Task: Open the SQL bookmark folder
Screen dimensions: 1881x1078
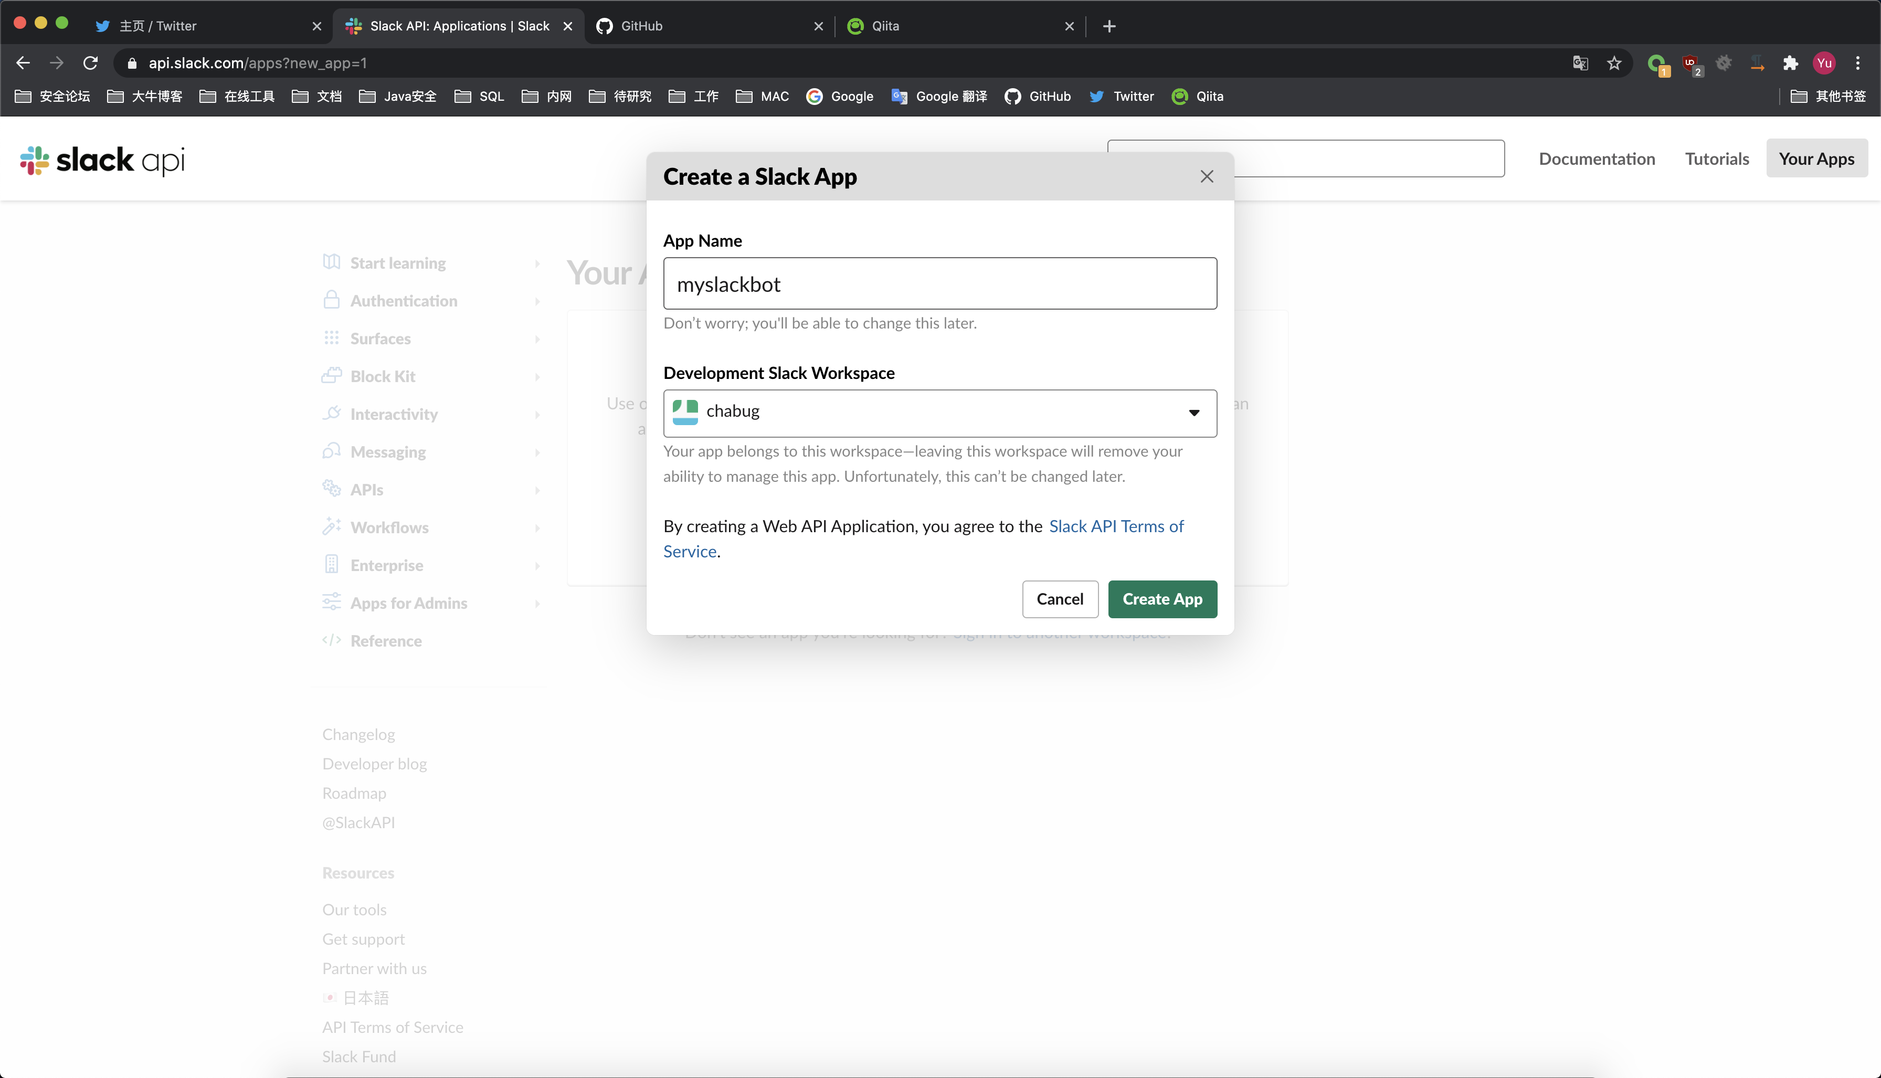Action: click(480, 96)
